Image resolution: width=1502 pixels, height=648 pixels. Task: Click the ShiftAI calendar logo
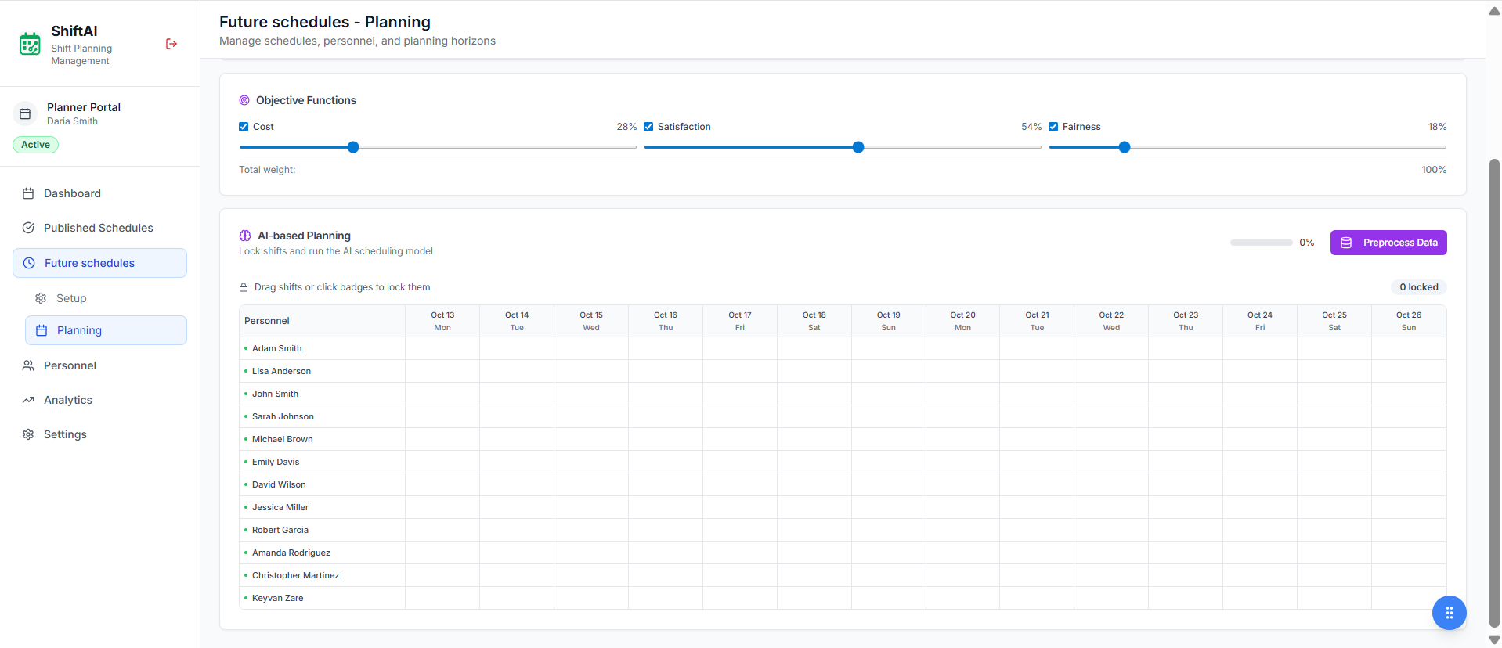pos(30,44)
